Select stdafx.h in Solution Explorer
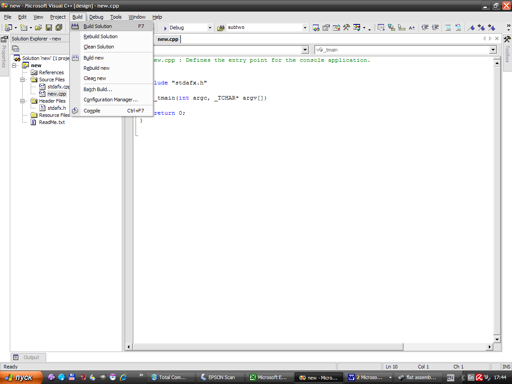The height and width of the screenshot is (384, 512). [56, 108]
